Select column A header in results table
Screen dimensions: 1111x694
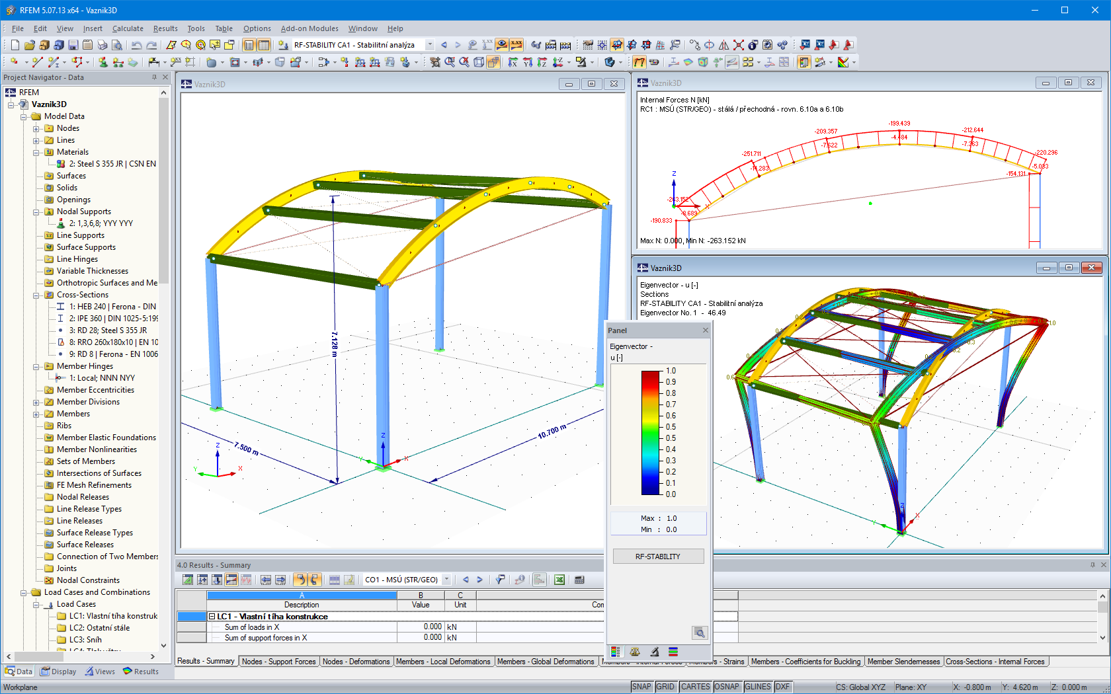coord(302,596)
